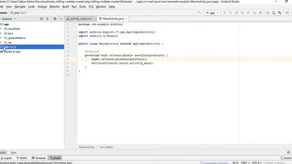Open the Refactor menu
Image resolution: width=292 pixels, height=164 pixels.
tap(55, 6)
